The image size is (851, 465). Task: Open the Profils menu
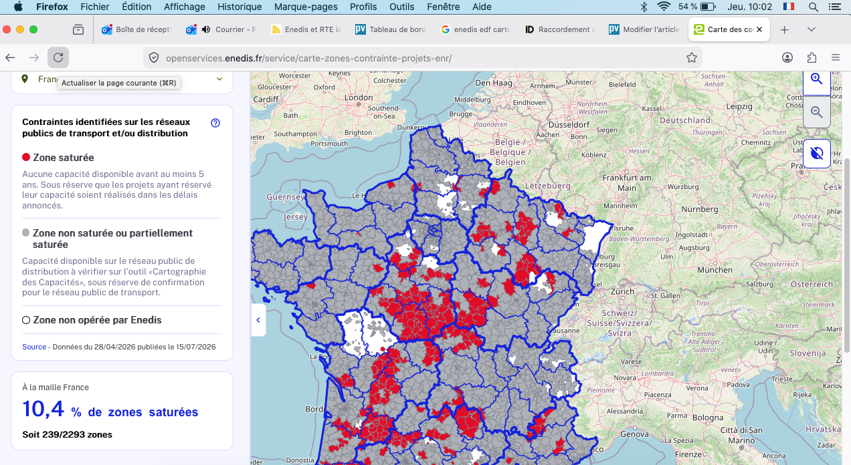(x=363, y=7)
